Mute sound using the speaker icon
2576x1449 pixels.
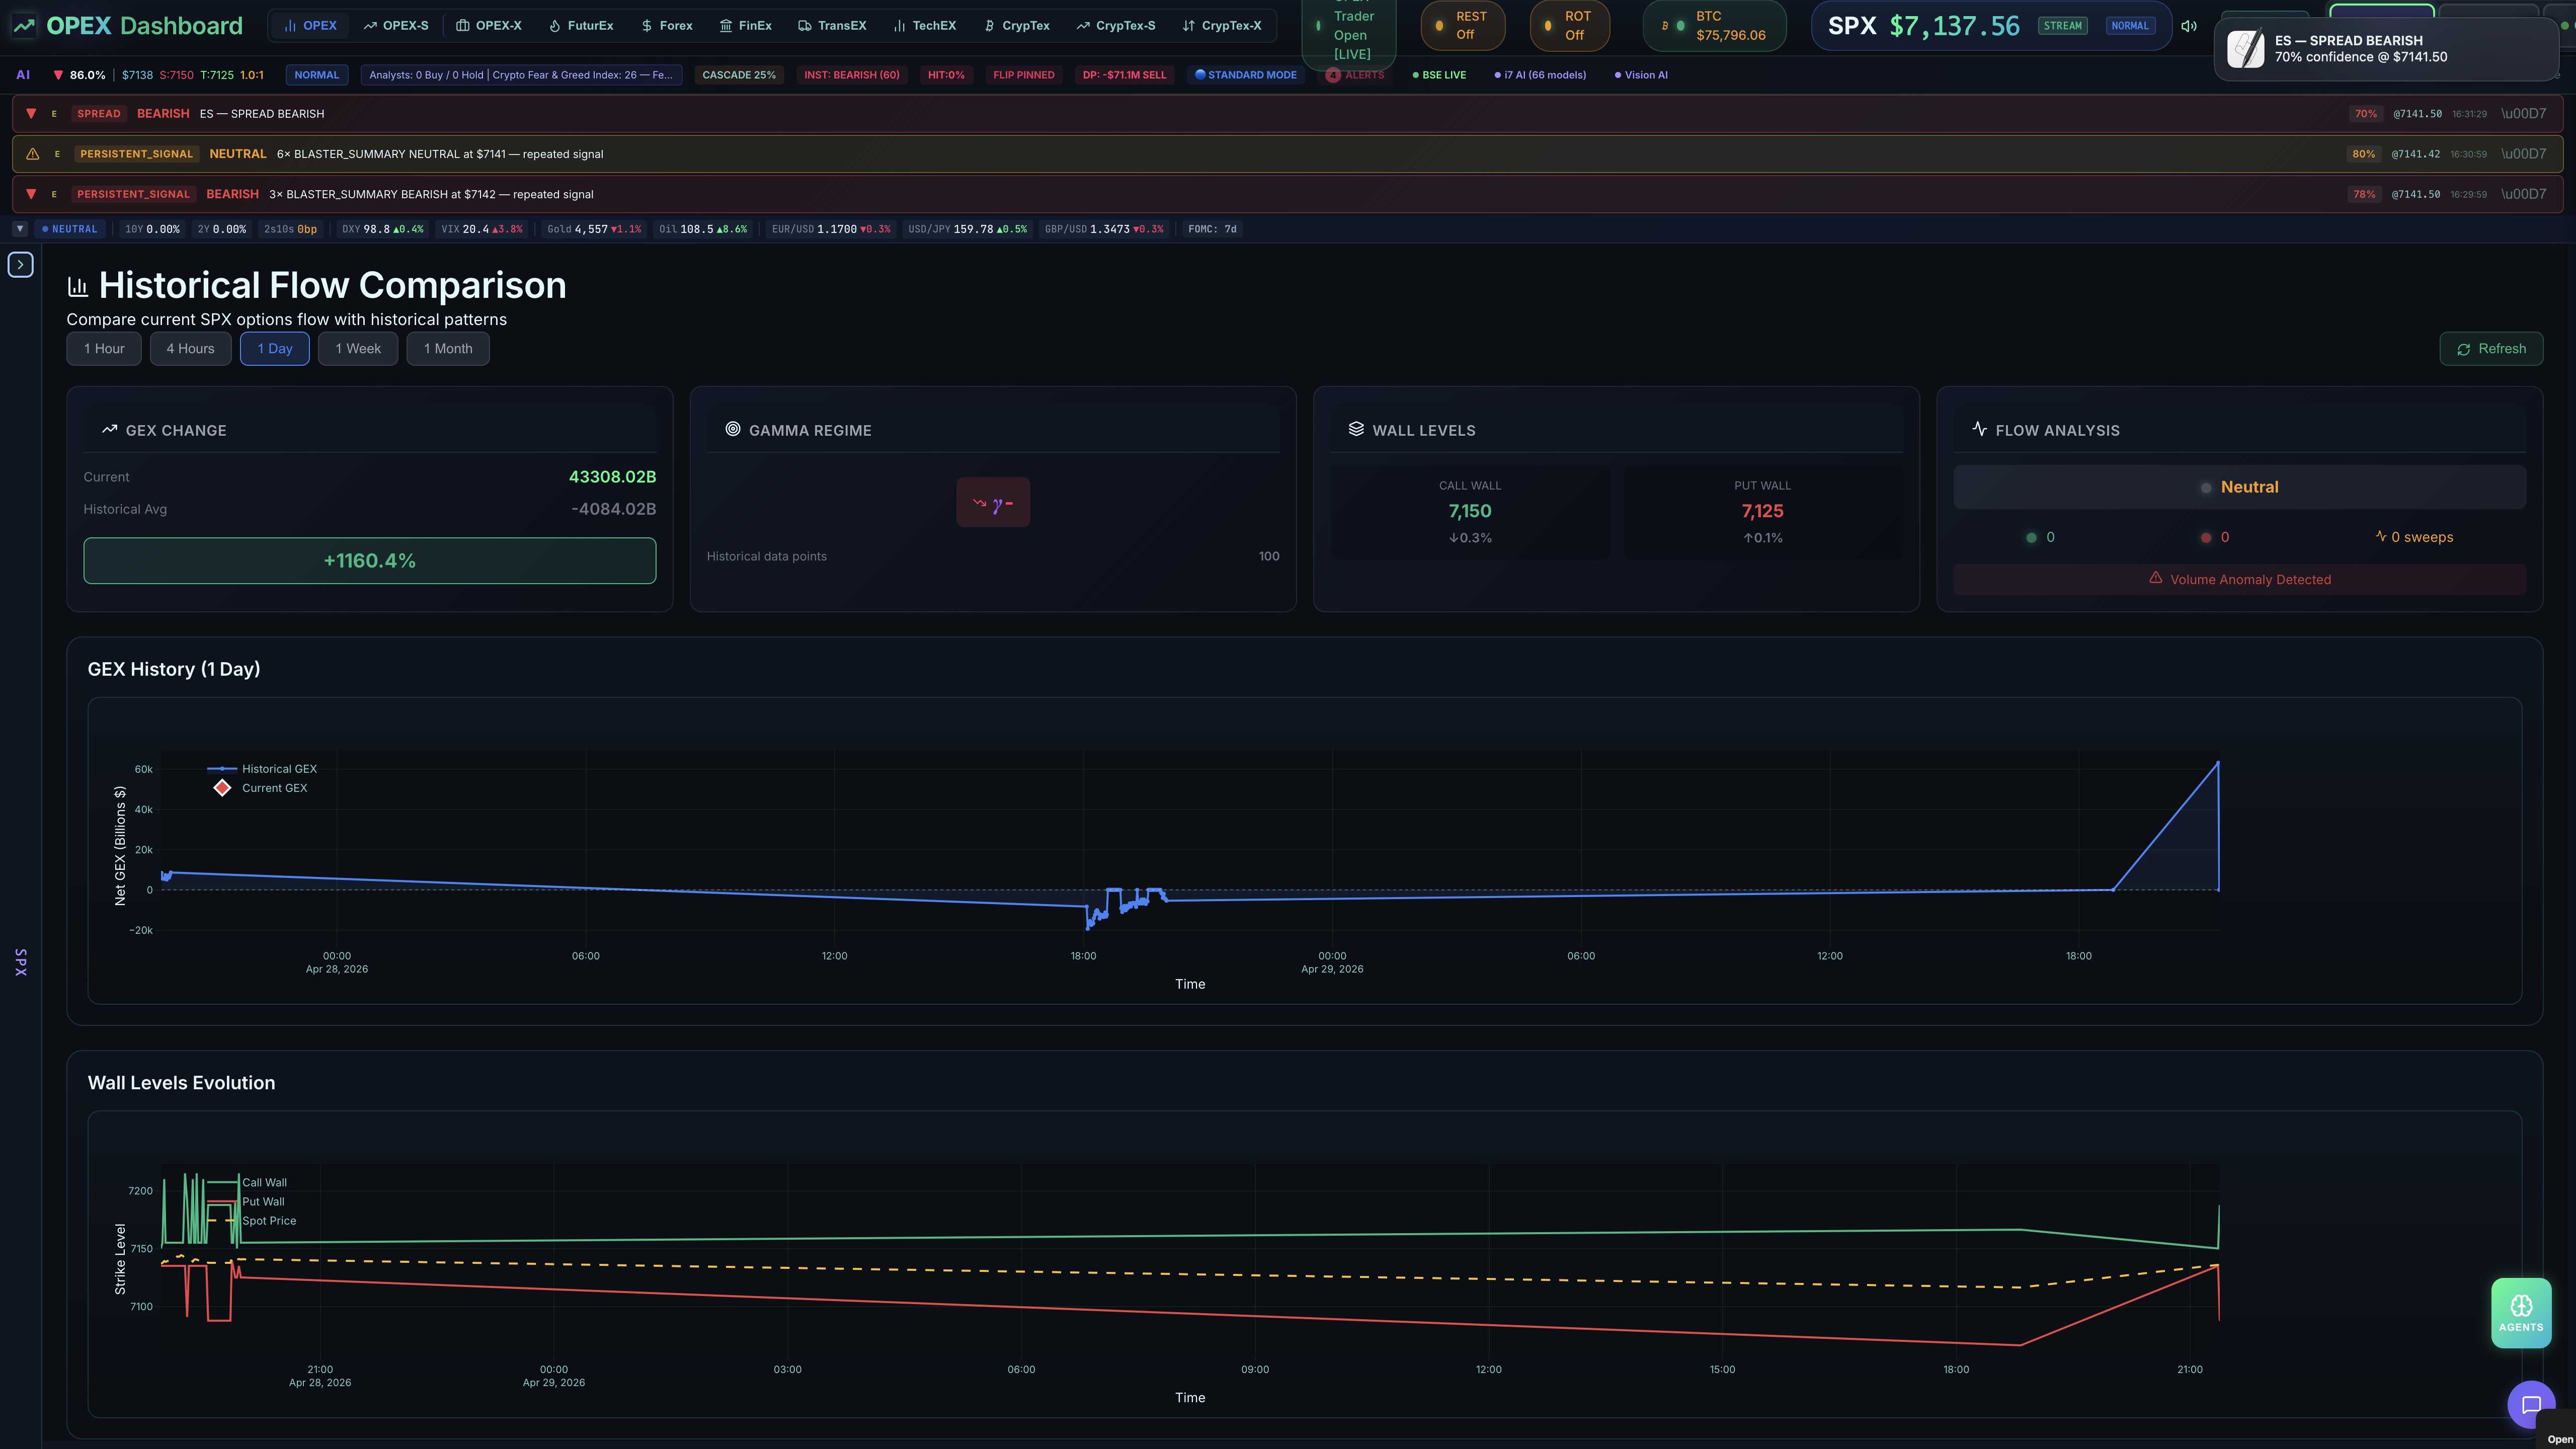pyautogui.click(x=2189, y=26)
